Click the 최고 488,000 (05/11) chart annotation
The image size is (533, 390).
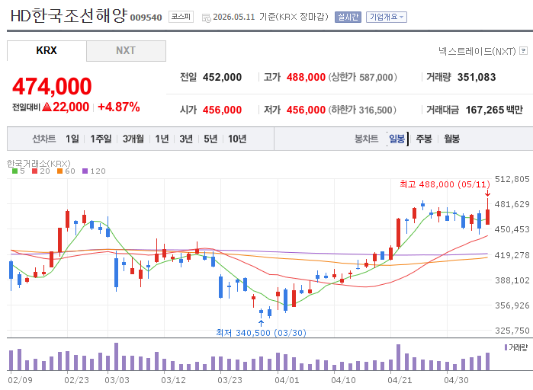[445, 184]
